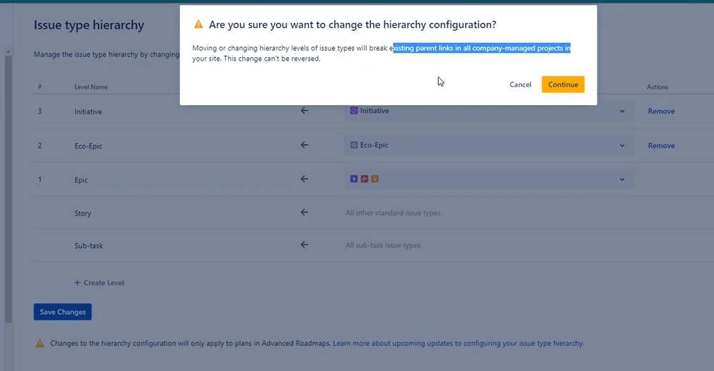The width and height of the screenshot is (714, 371).
Task: Click the level number 2 cell
Action: [x=39, y=146]
